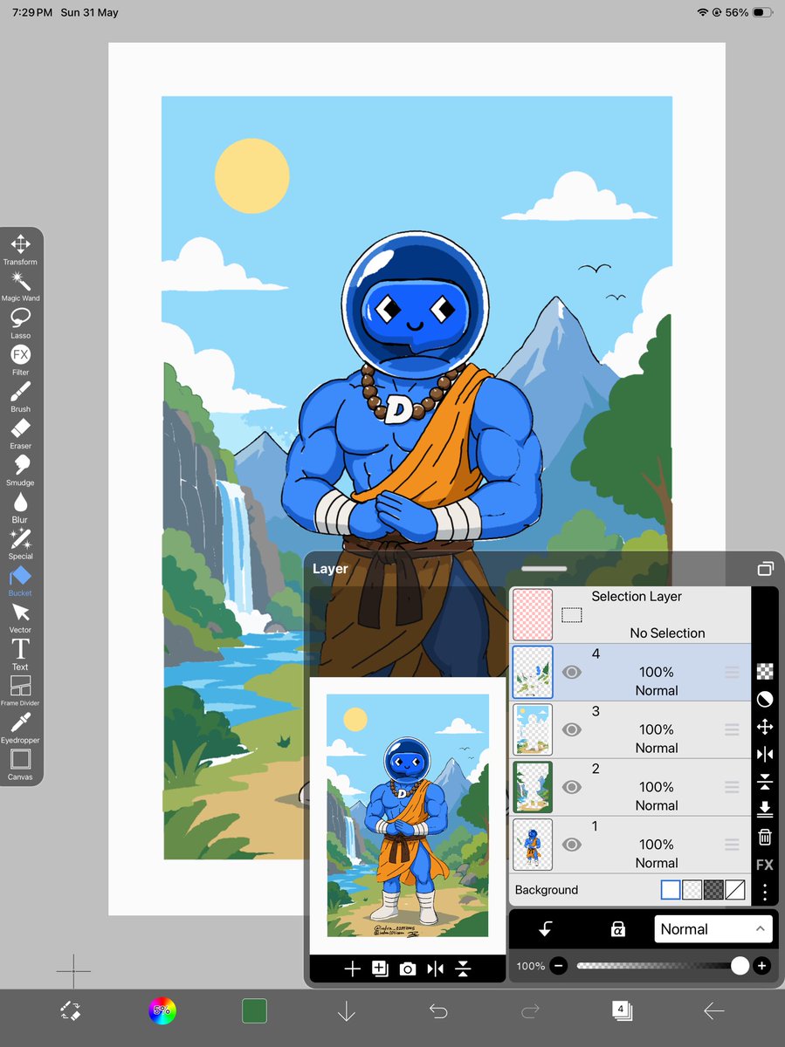
Task: Tap the half-filled circle icon in the layer sidebar
Action: [765, 700]
